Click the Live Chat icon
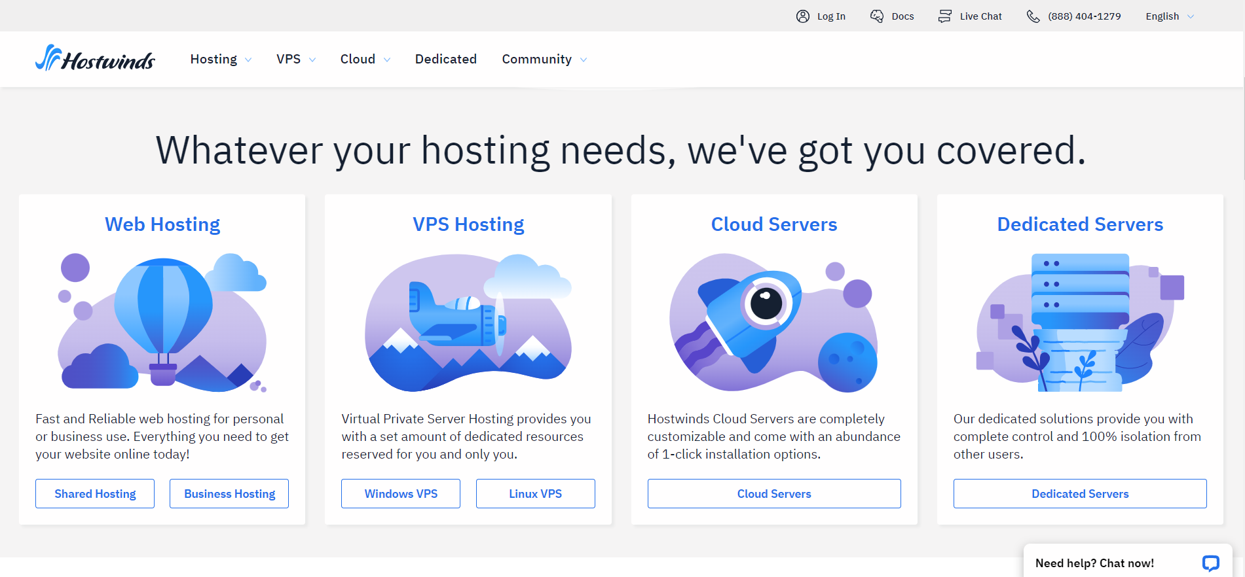The width and height of the screenshot is (1245, 577). click(x=944, y=16)
